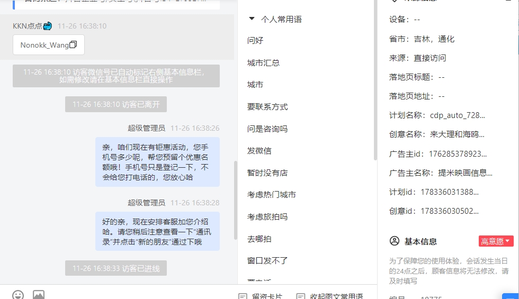Click the 留资卡片 card icon
519x299 pixels.
point(243,296)
